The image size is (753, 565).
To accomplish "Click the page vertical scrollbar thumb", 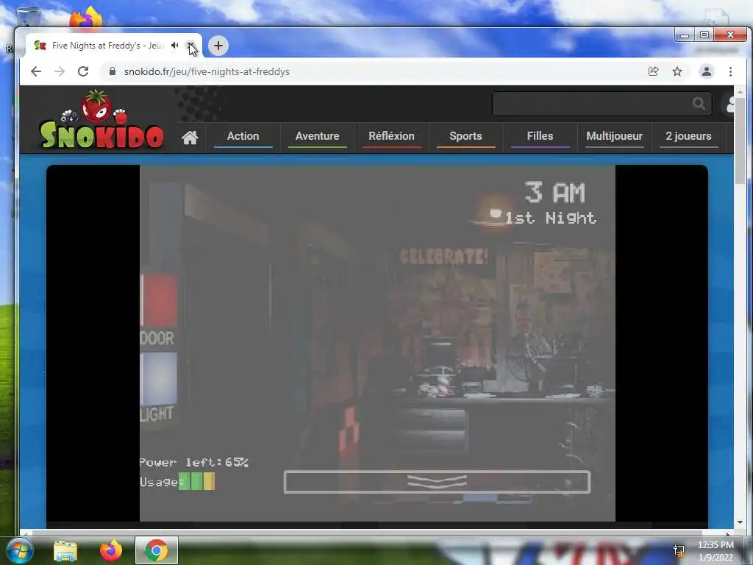I will (x=740, y=141).
